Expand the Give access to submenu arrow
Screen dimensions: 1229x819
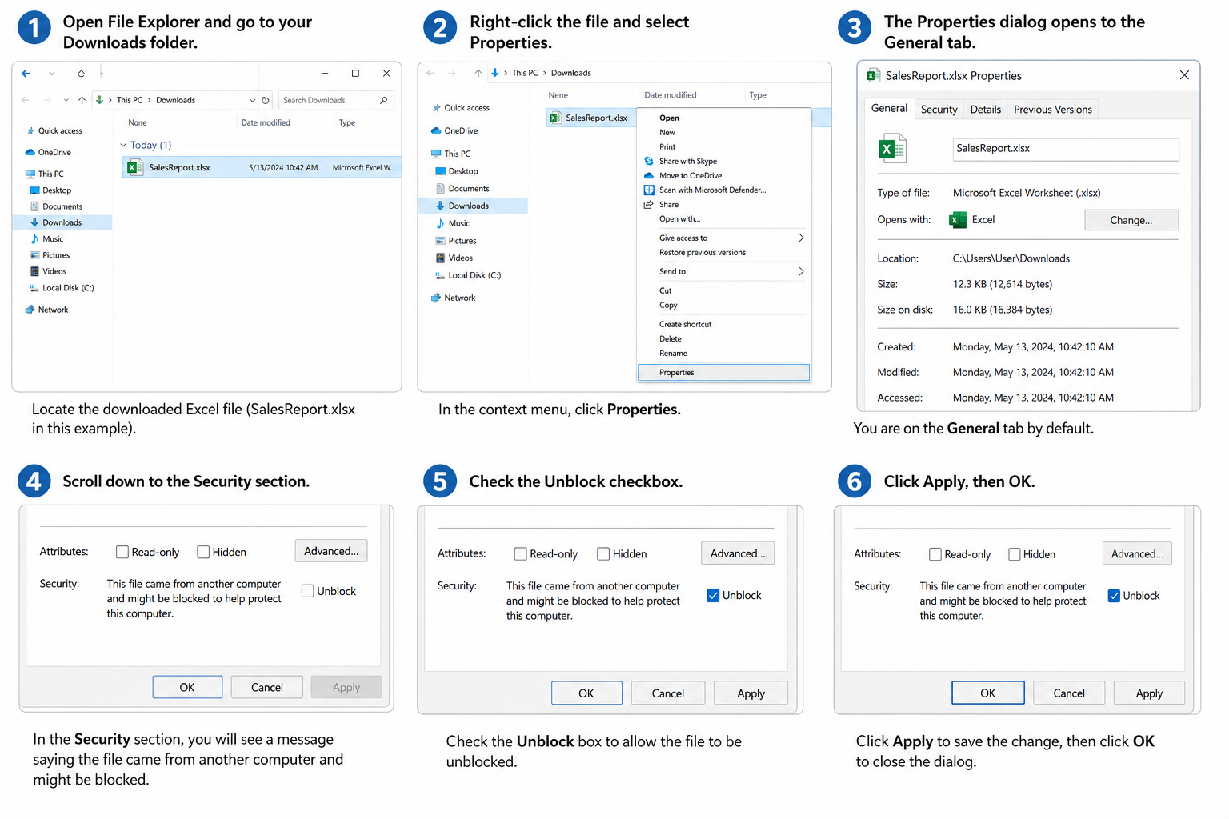801,238
